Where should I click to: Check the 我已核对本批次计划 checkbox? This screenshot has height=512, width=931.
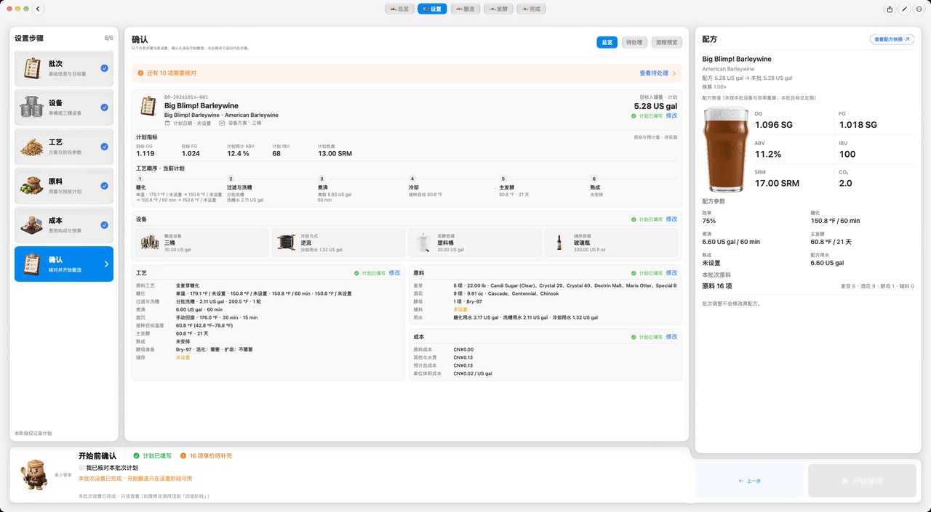[81, 468]
